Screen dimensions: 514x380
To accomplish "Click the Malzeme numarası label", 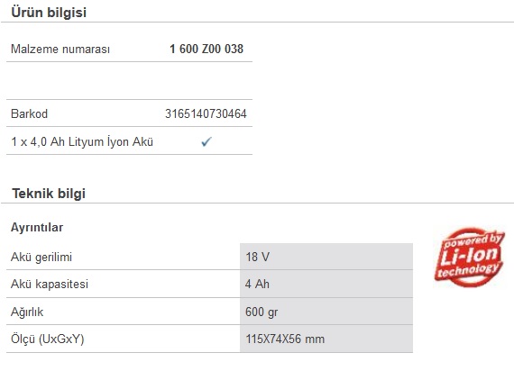I will (x=60, y=50).
